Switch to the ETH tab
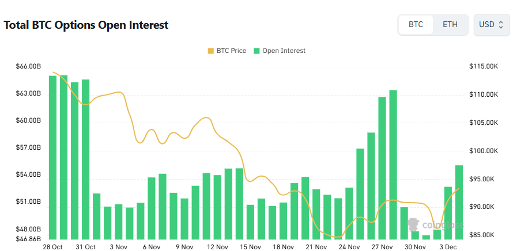 [x=450, y=25]
